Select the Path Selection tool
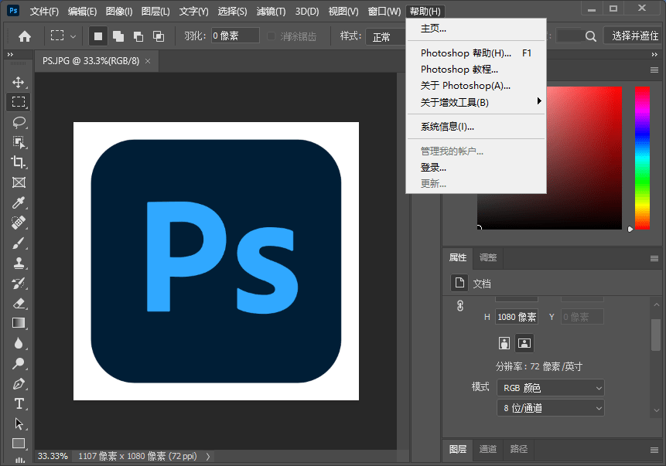 [x=19, y=423]
